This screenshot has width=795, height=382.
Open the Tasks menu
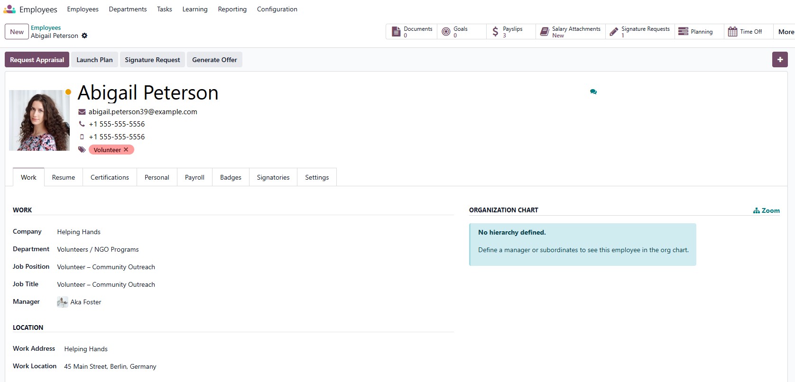pos(165,9)
